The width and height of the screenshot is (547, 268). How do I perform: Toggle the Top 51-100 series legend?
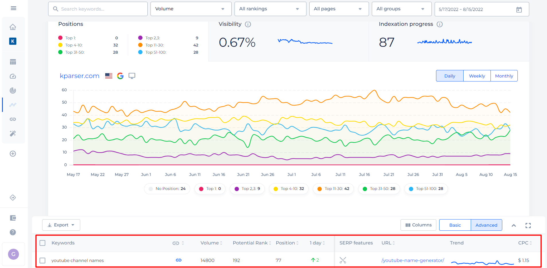pyautogui.click(x=426, y=189)
